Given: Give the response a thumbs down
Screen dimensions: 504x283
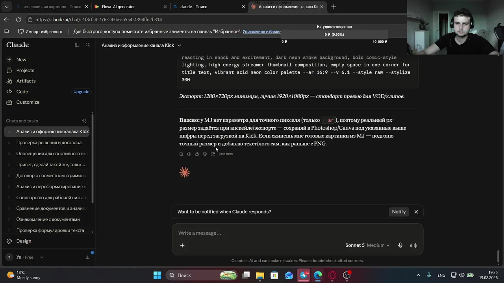Looking at the screenshot, I should [205, 154].
